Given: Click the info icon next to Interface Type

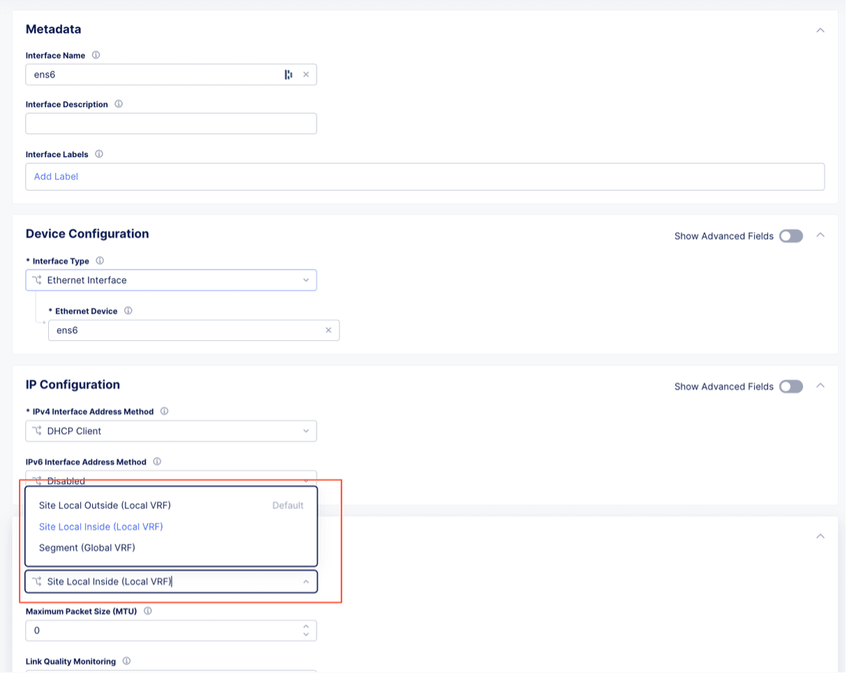Looking at the screenshot, I should [100, 260].
